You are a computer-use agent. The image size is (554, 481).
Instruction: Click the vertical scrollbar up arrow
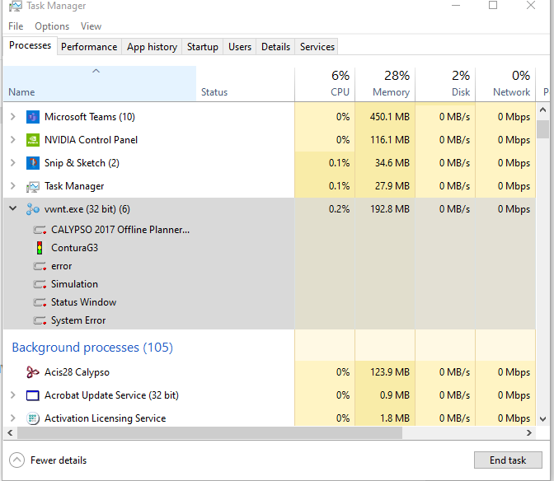543,110
